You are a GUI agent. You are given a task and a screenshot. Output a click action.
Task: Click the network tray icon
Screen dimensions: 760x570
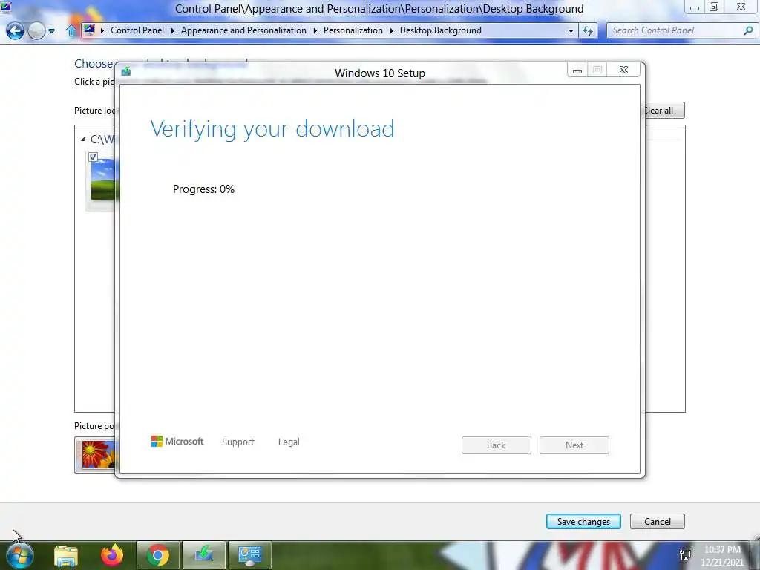pos(685,555)
